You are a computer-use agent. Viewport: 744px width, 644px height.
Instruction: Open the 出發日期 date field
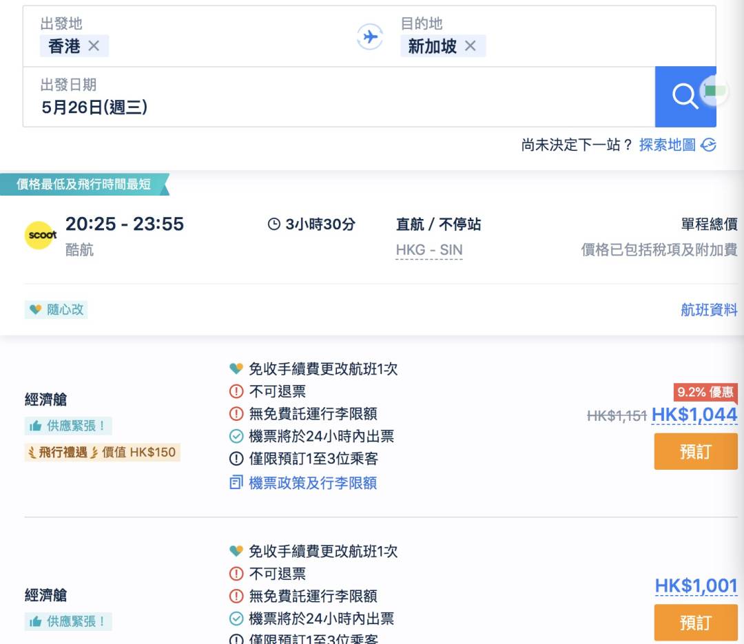pyautogui.click(x=338, y=97)
